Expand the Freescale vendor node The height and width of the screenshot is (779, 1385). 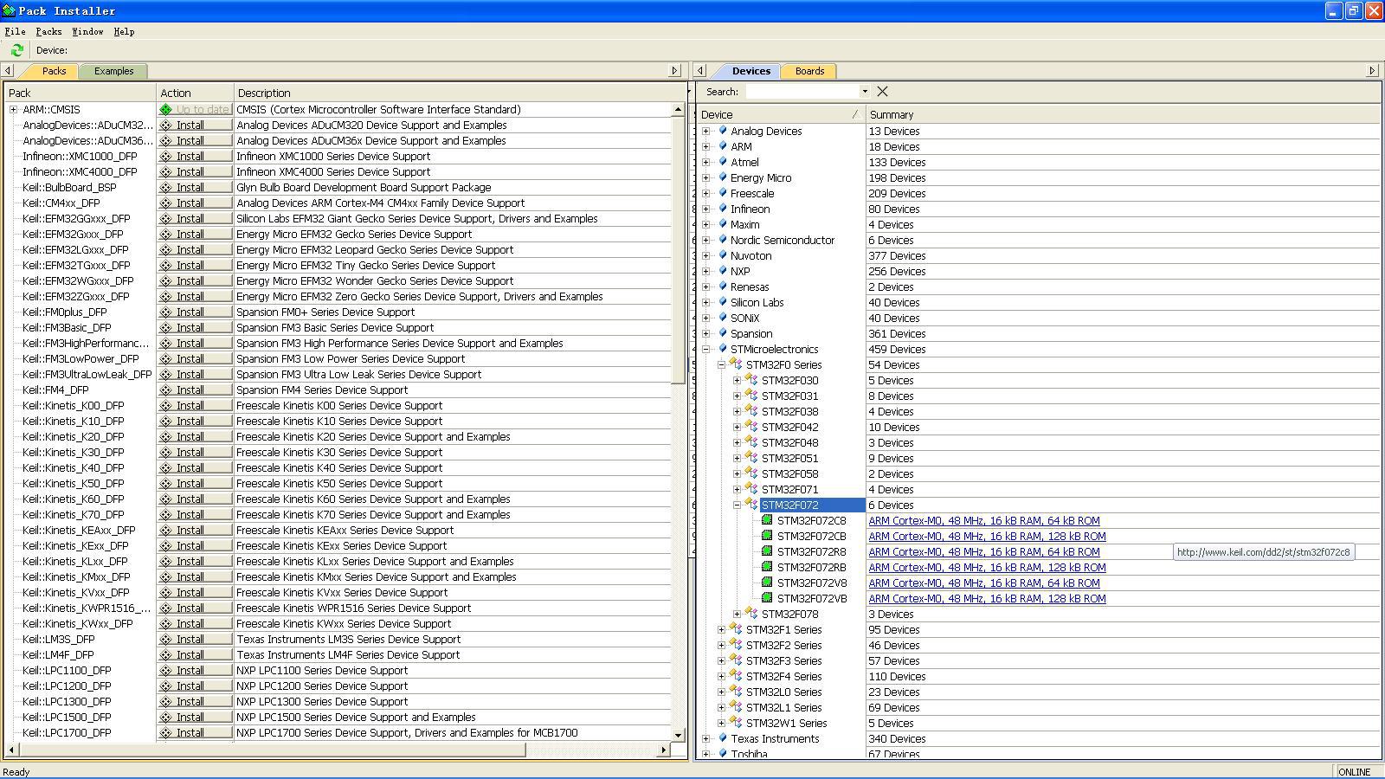[x=705, y=194]
